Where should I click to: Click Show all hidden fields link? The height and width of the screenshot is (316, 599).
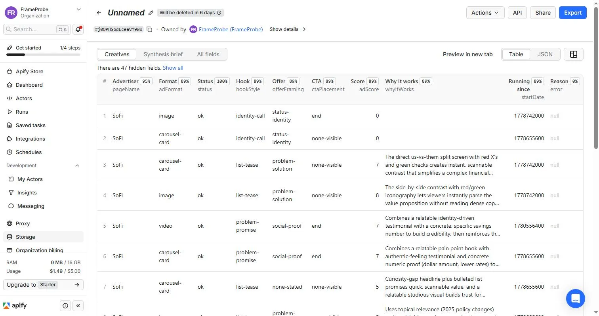point(173,68)
